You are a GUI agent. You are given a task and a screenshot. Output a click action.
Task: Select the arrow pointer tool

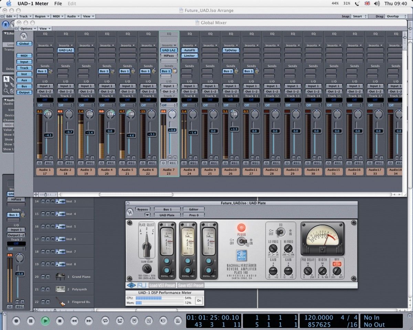tap(6, 78)
